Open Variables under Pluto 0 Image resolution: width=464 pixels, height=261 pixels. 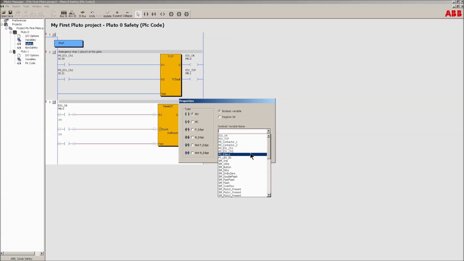tap(30, 40)
